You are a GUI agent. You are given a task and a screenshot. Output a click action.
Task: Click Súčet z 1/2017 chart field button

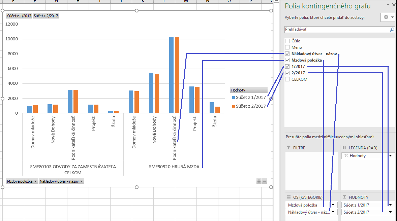click(x=19, y=16)
